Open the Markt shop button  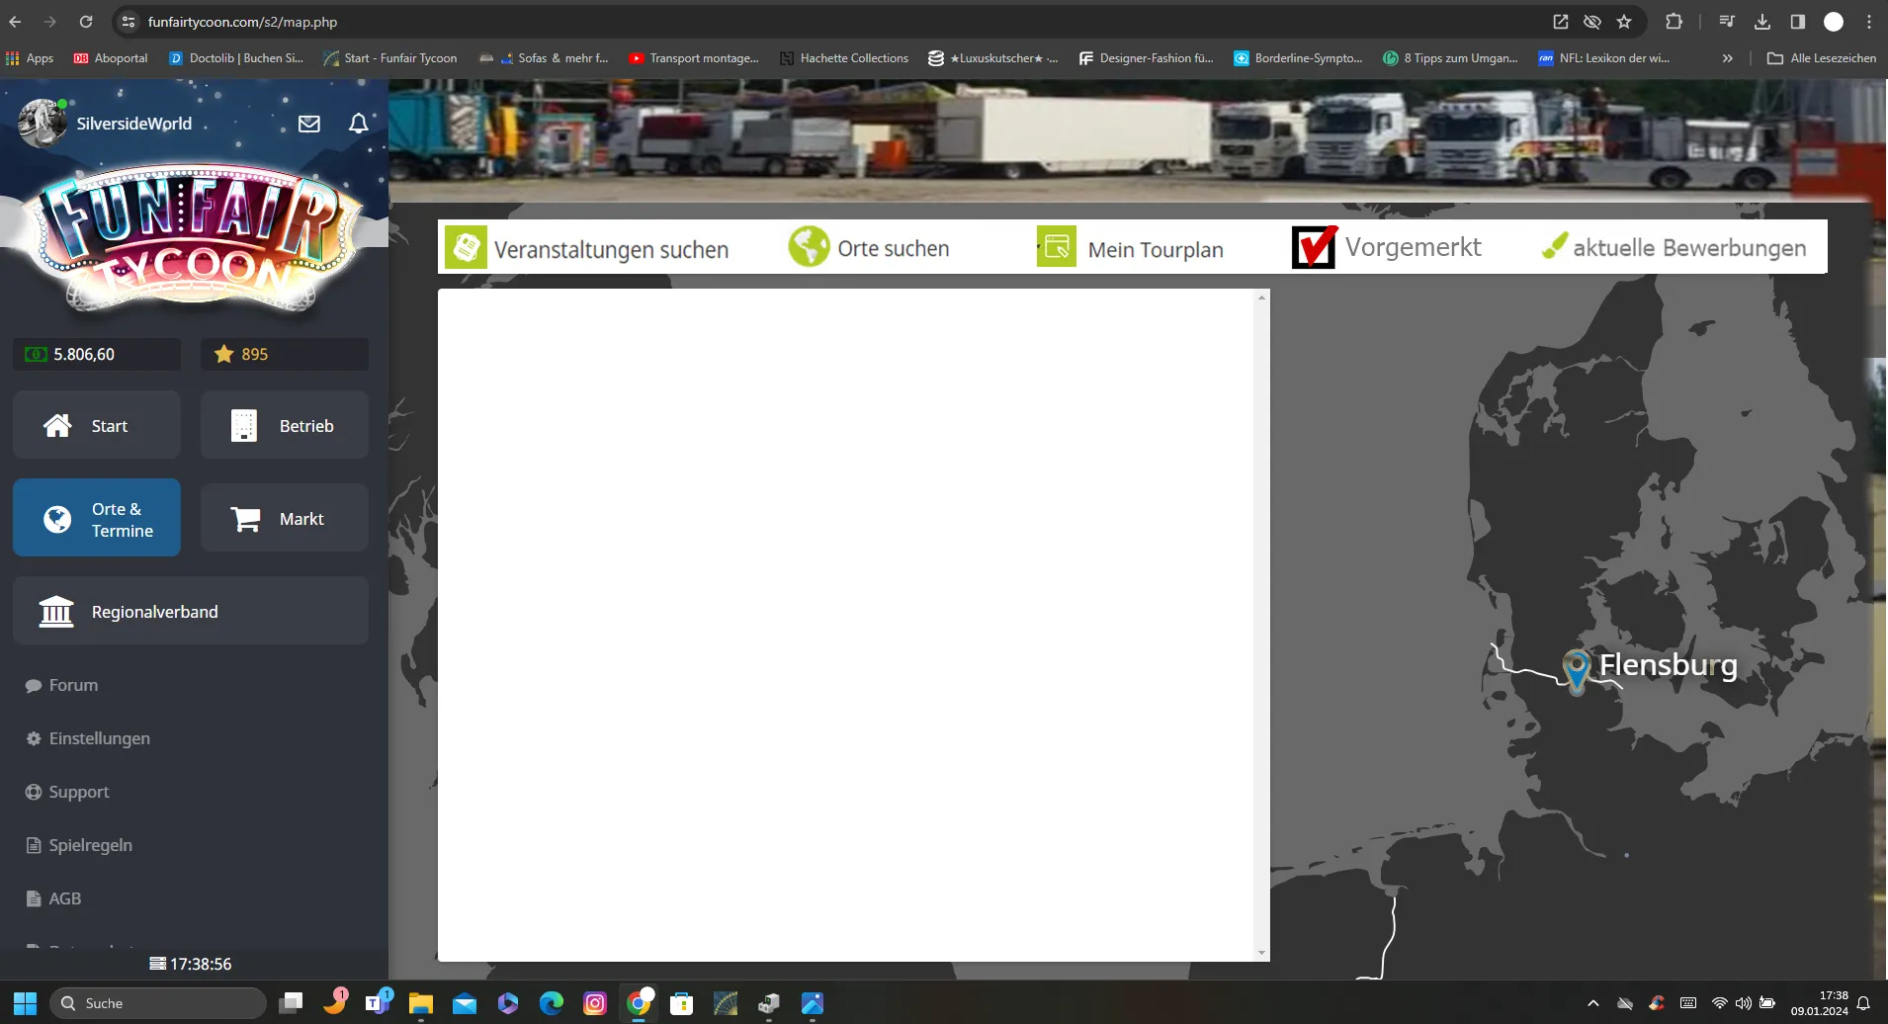pyautogui.click(x=285, y=518)
